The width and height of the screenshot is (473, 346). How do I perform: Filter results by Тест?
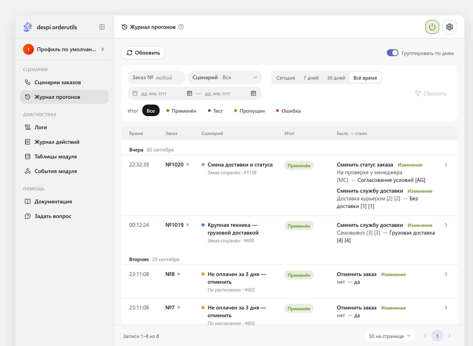tap(215, 111)
